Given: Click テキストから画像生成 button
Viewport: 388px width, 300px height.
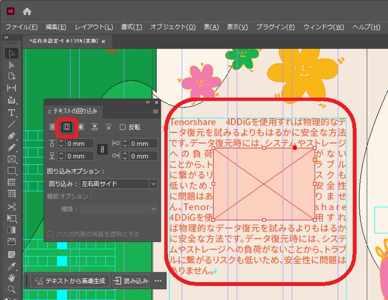Looking at the screenshot, I should pyautogui.click(x=70, y=281).
